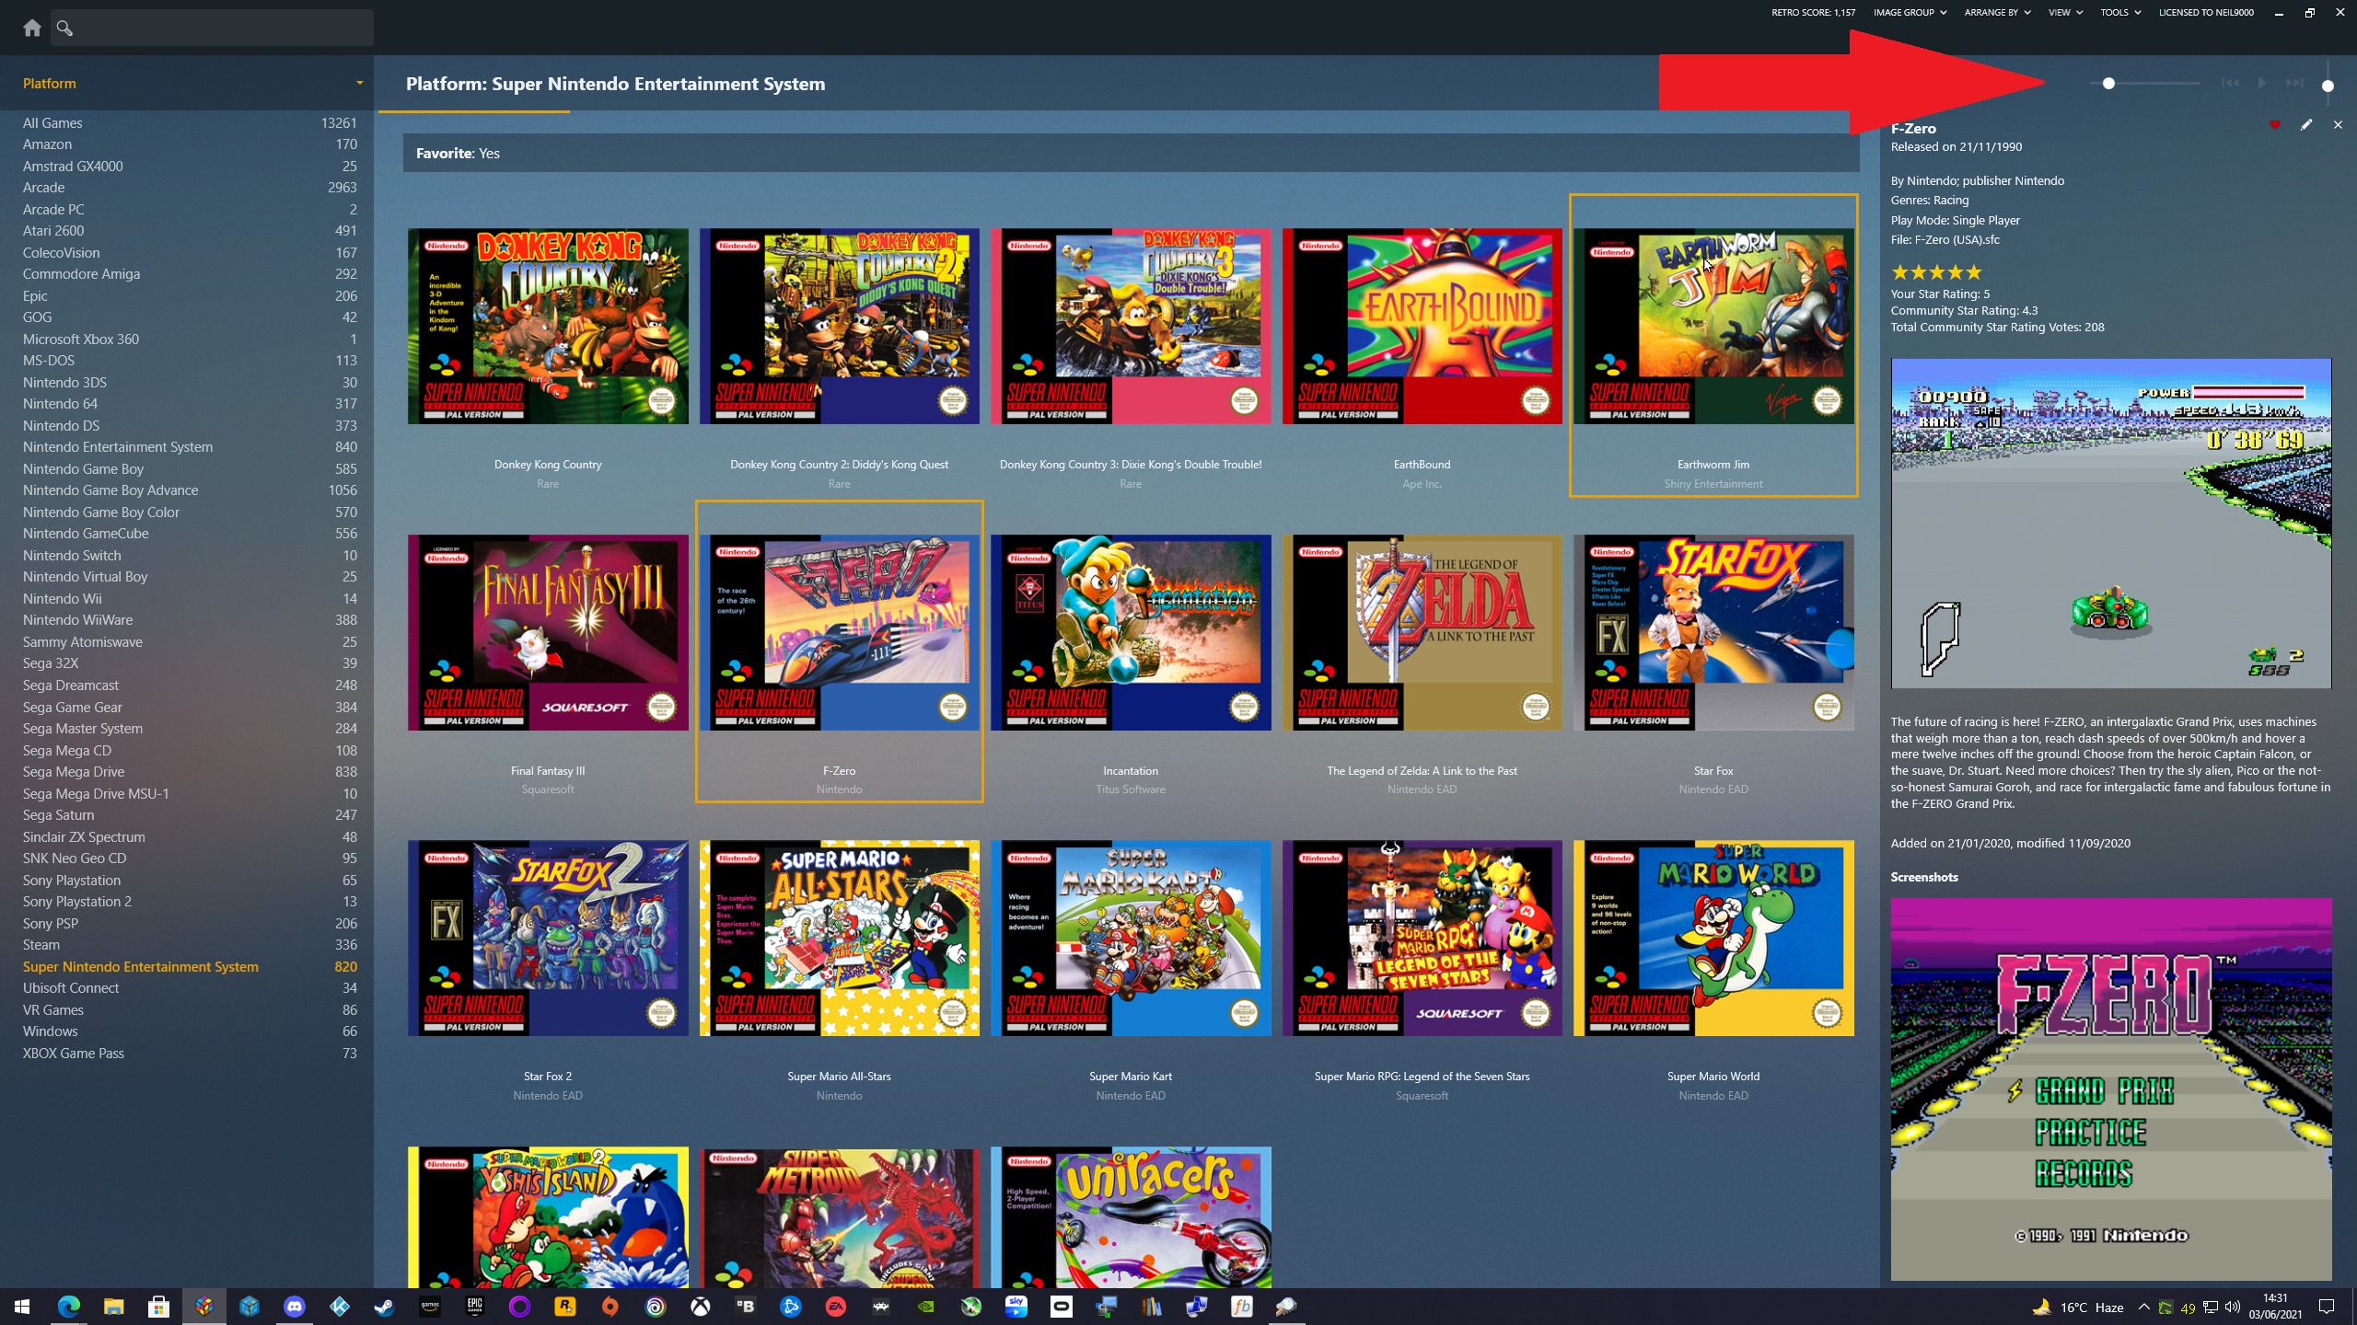Open Origin from the taskbar
The height and width of the screenshot is (1325, 2357).
point(610,1307)
